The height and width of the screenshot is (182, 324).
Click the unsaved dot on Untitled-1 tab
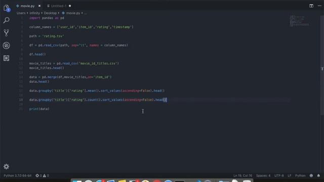[x=70, y=6]
